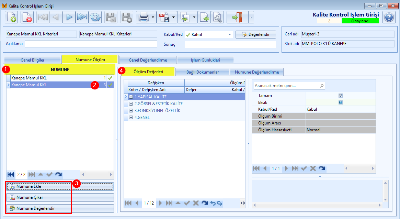Open the PDF export dropdown arrow
Screen dimensions: 400x219
point(173,18)
